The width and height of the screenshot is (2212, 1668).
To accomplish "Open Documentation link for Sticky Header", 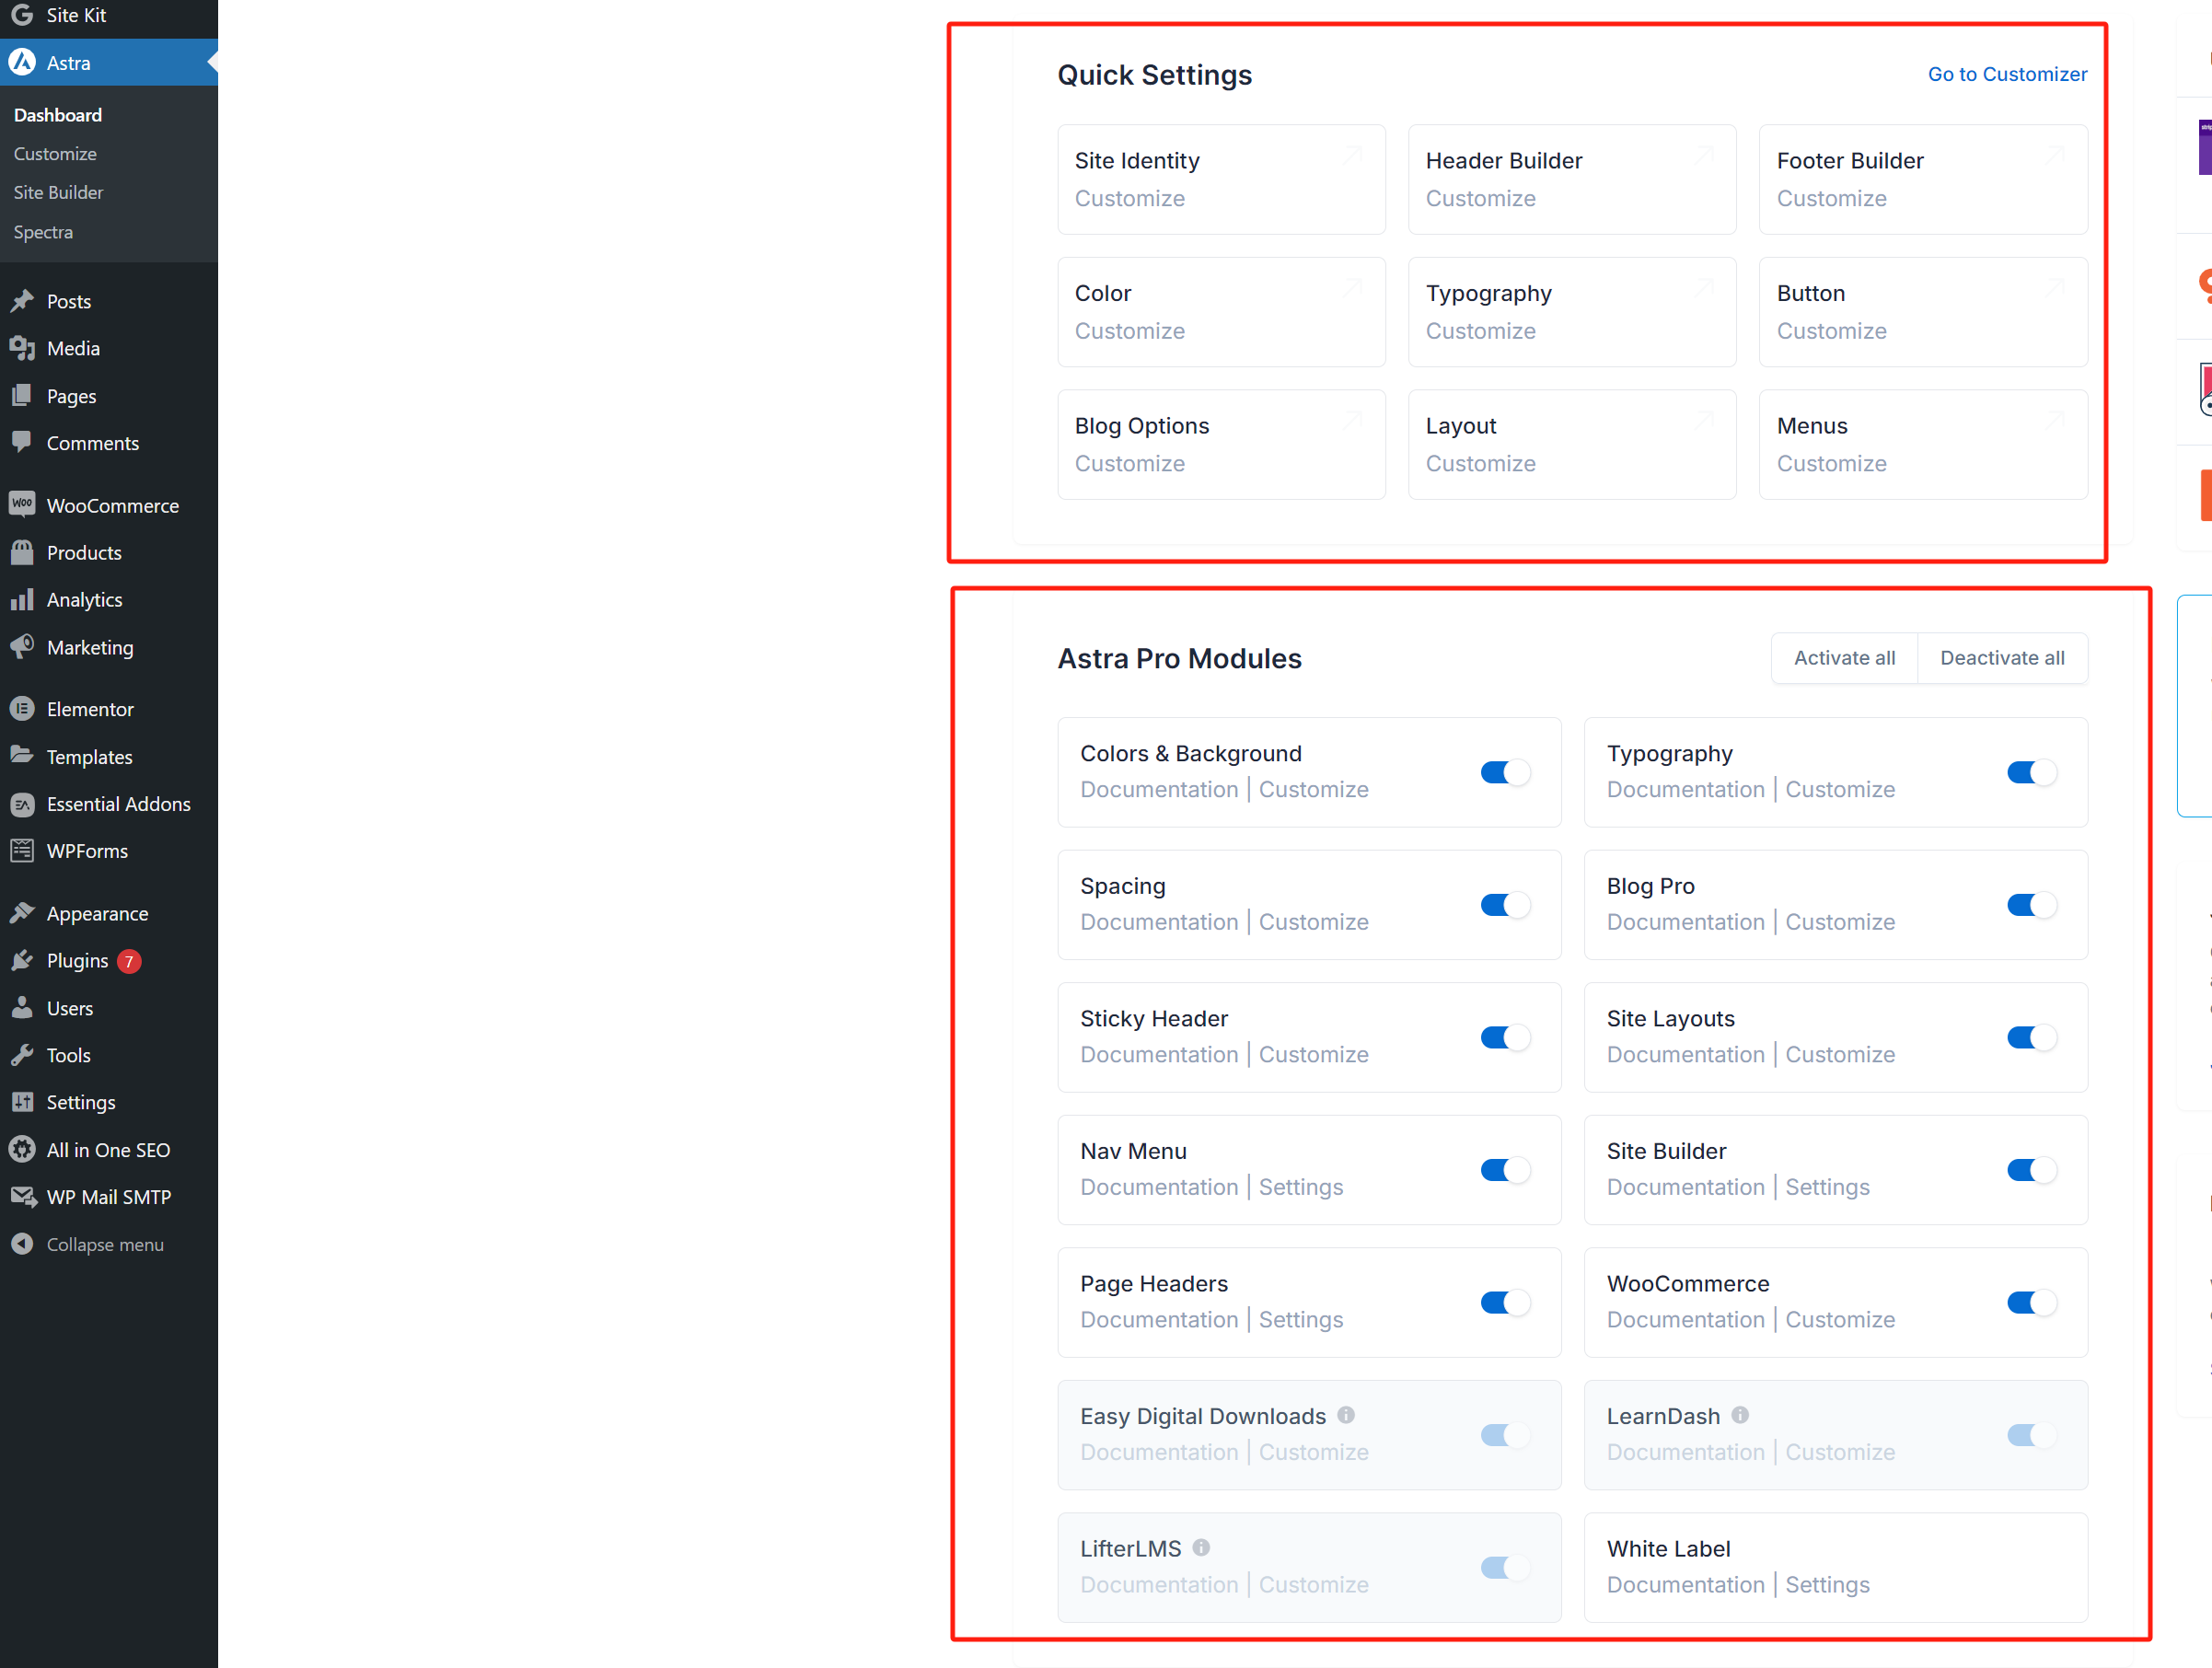I will [x=1159, y=1054].
